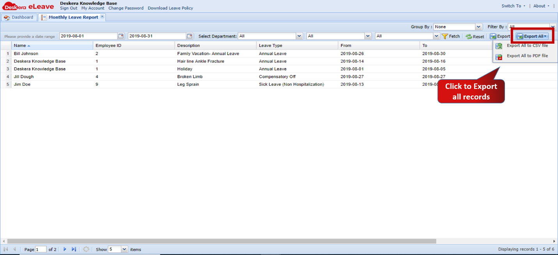Open the Group By dropdown
The image size is (558, 255).
pos(478,27)
